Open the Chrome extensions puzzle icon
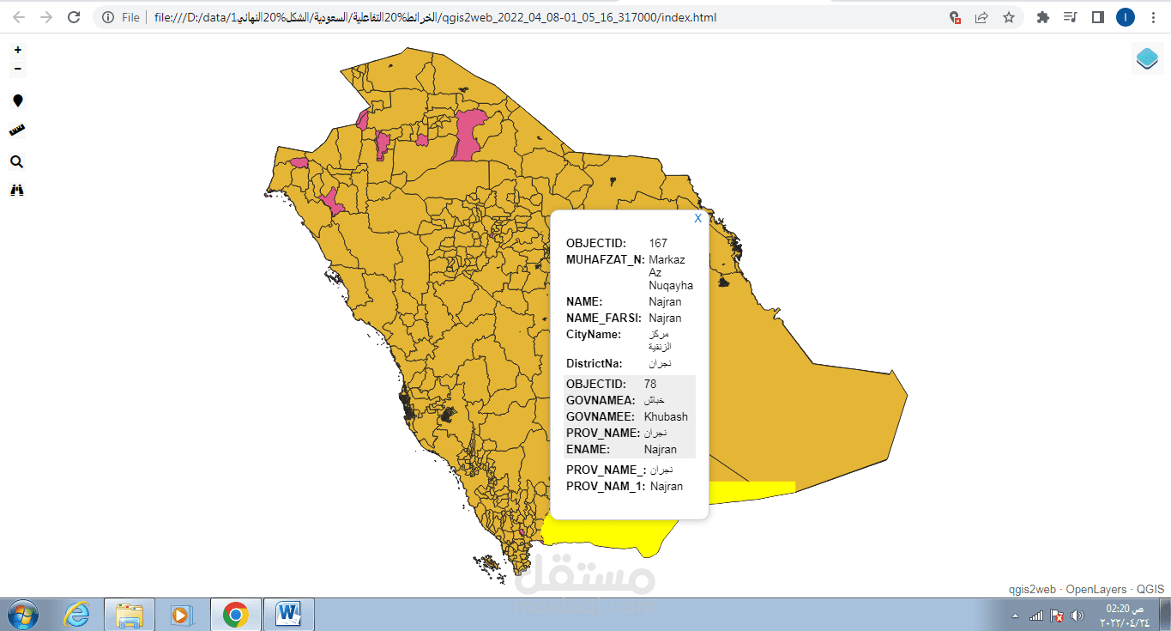This screenshot has height=631, width=1171. [1043, 17]
